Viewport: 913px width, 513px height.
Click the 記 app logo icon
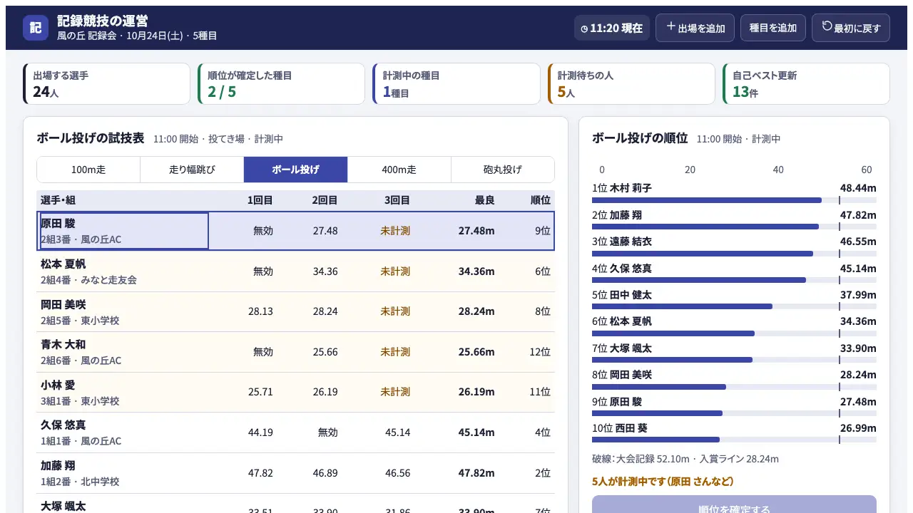pyautogui.click(x=36, y=28)
